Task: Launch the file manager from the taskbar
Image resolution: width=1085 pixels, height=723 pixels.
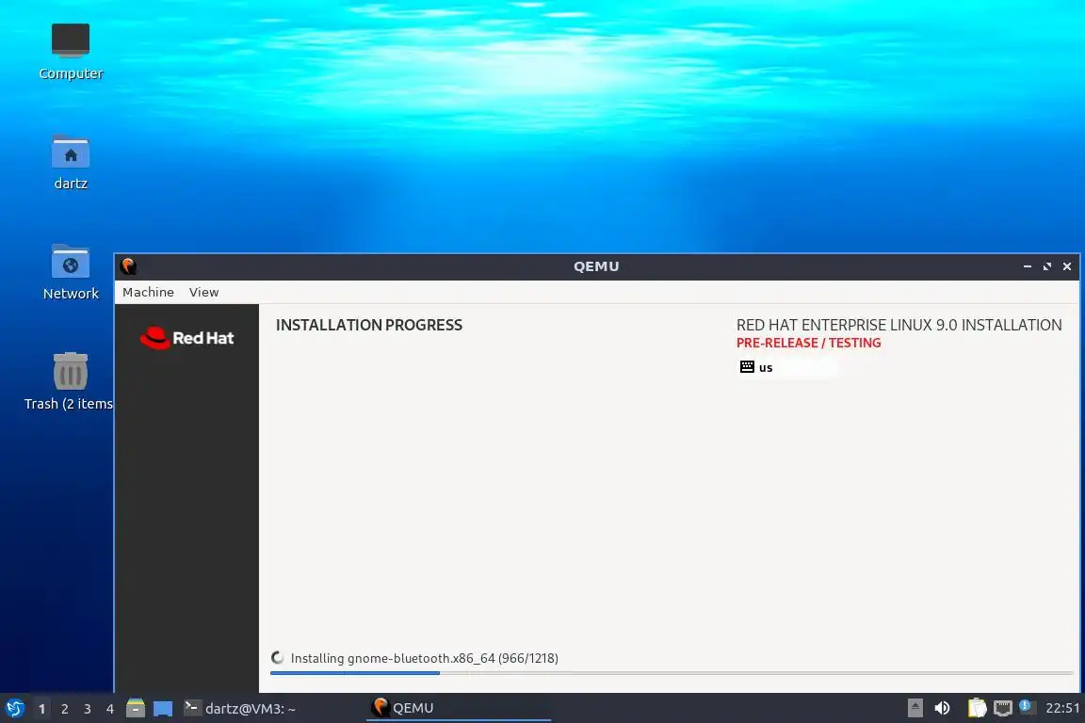Action: (136, 708)
